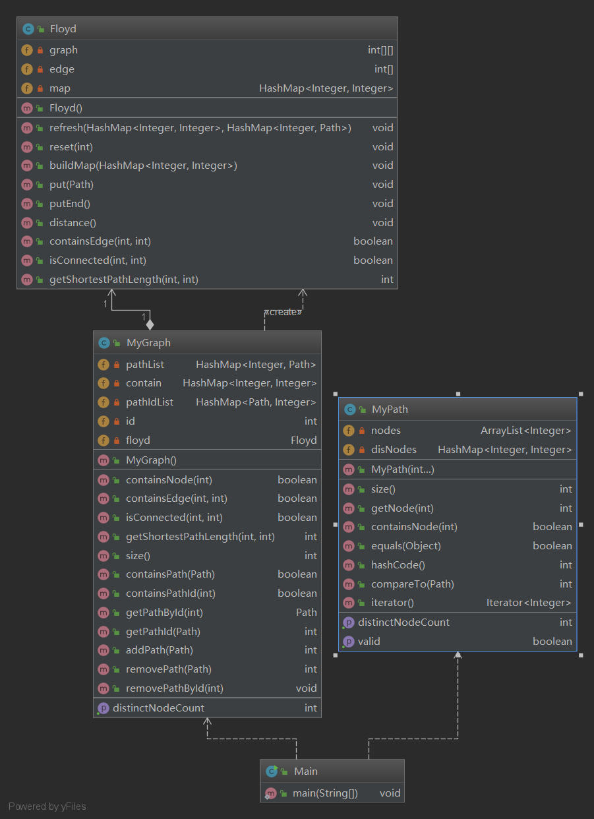594x819 pixels.
Task: Click the method icon beside MyGraph() constructor
Action: coord(104,460)
